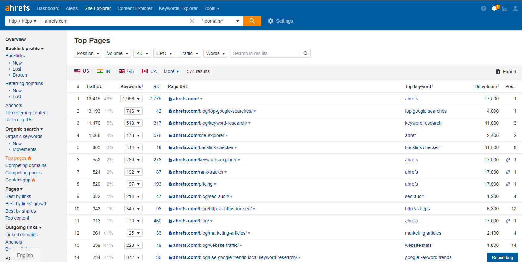This screenshot has height=262, width=522.
Task: Open the *.domain/* mode dropdown
Action: (x=221, y=21)
